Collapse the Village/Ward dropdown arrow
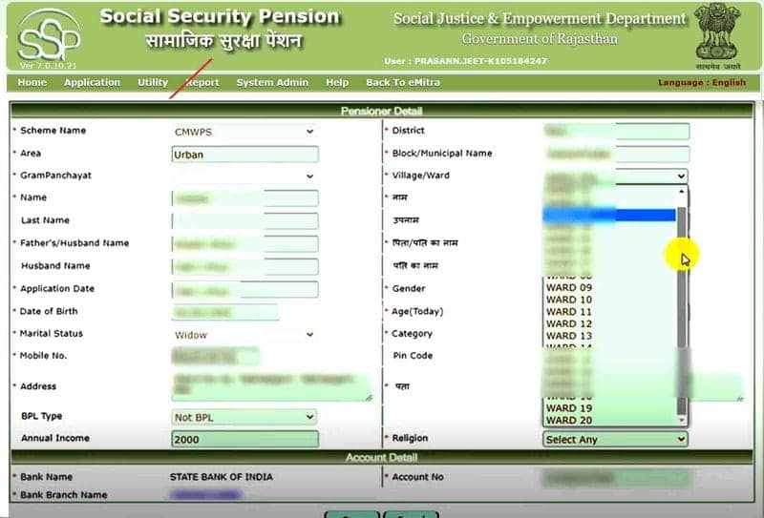Screen dimensions: 764x518 (681, 176)
